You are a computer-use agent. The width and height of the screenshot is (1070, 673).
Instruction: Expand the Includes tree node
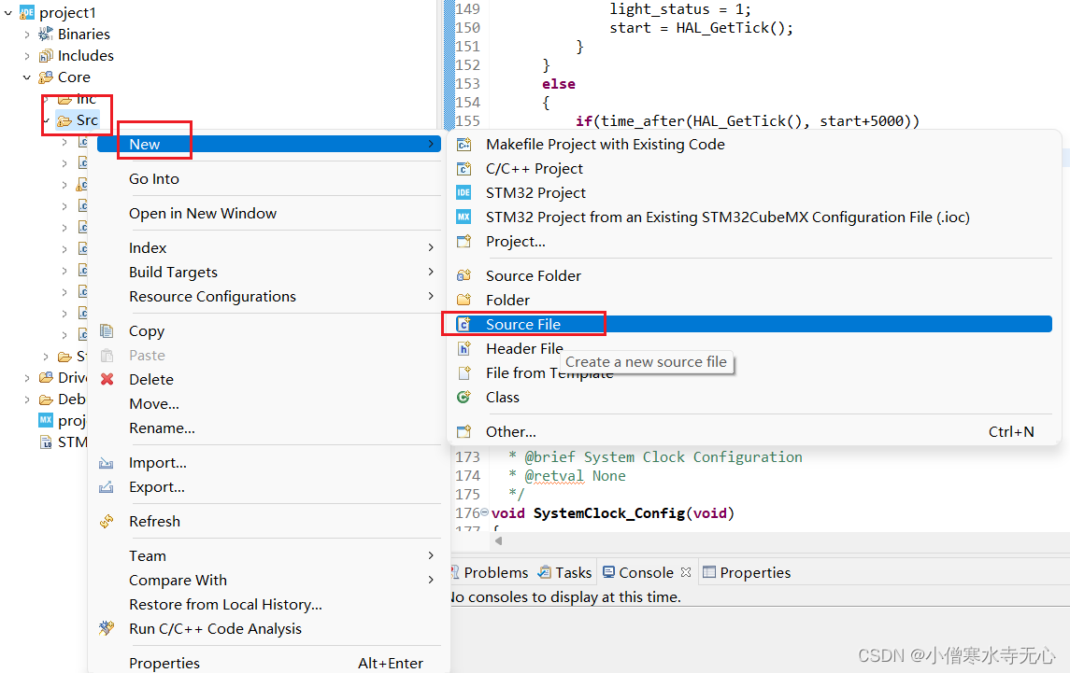(27, 56)
